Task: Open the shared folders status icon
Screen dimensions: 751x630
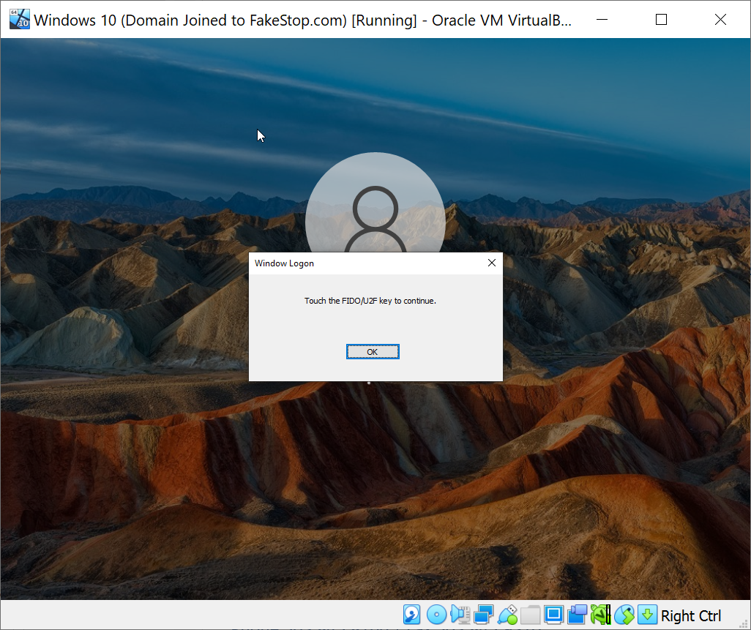Action: coord(530,615)
